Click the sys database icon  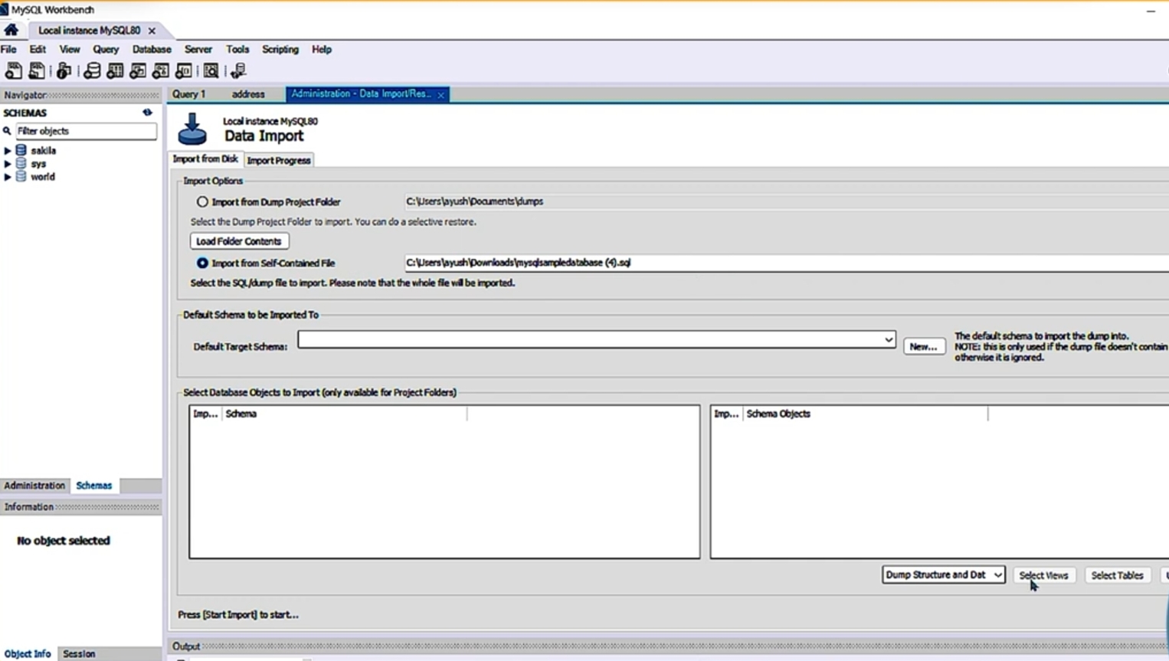pos(21,164)
